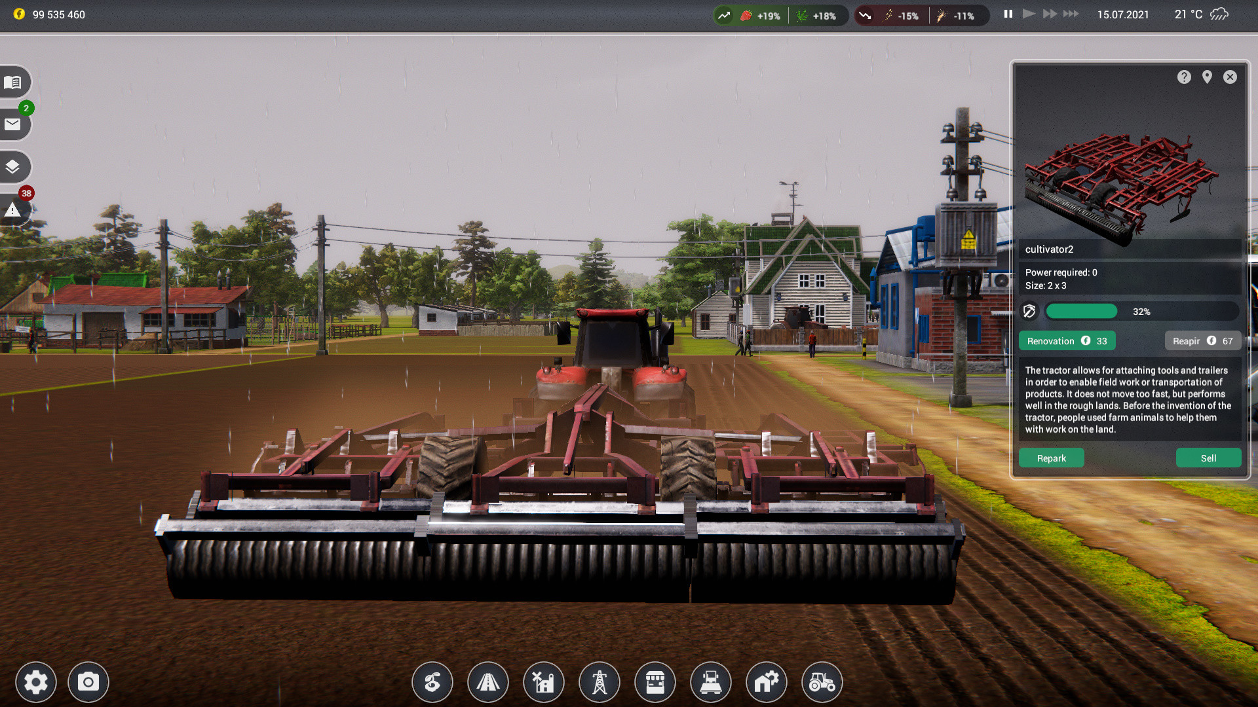Open the farm buildings menu
1258x707 pixels.
point(544,682)
